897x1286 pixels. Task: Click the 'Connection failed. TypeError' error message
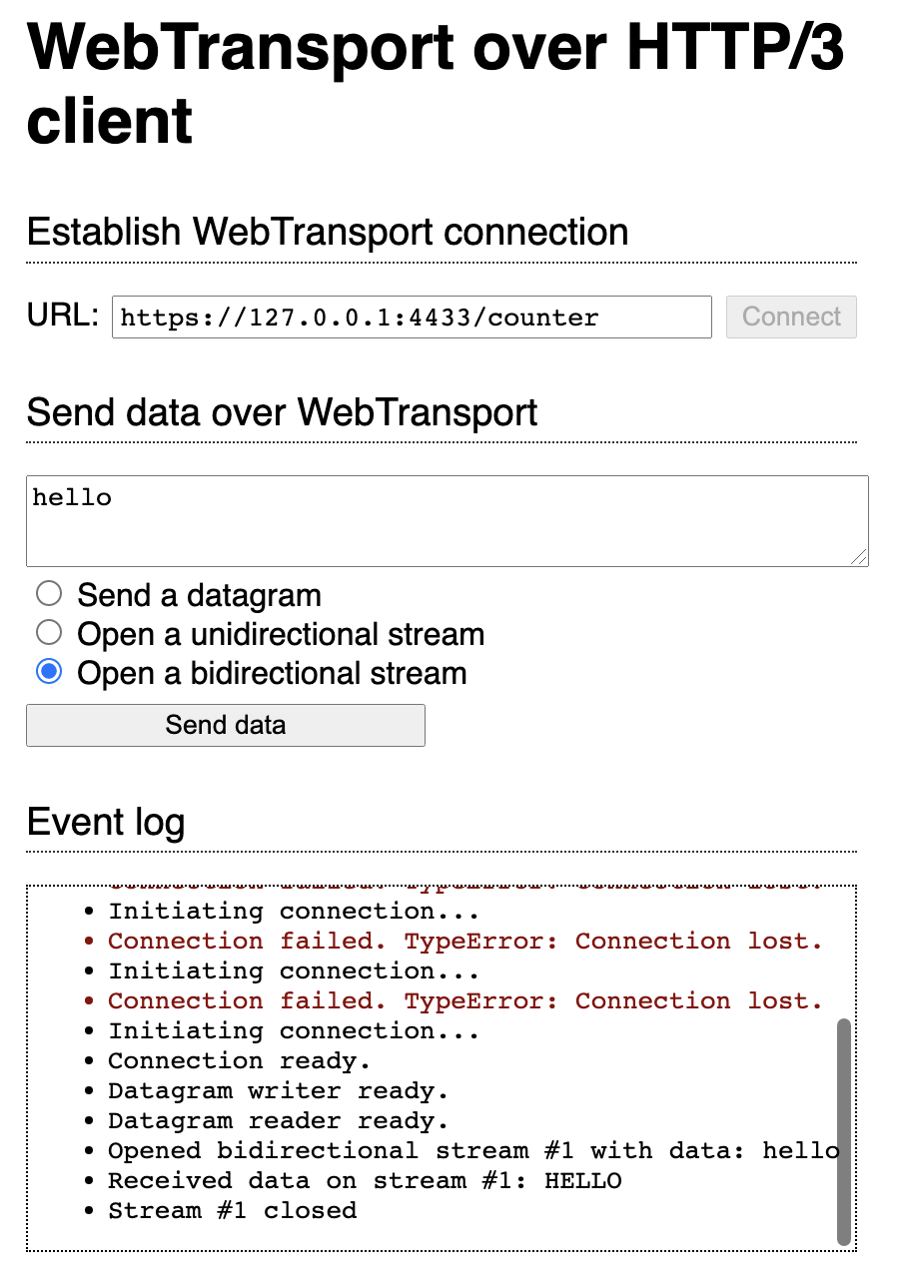point(464,941)
